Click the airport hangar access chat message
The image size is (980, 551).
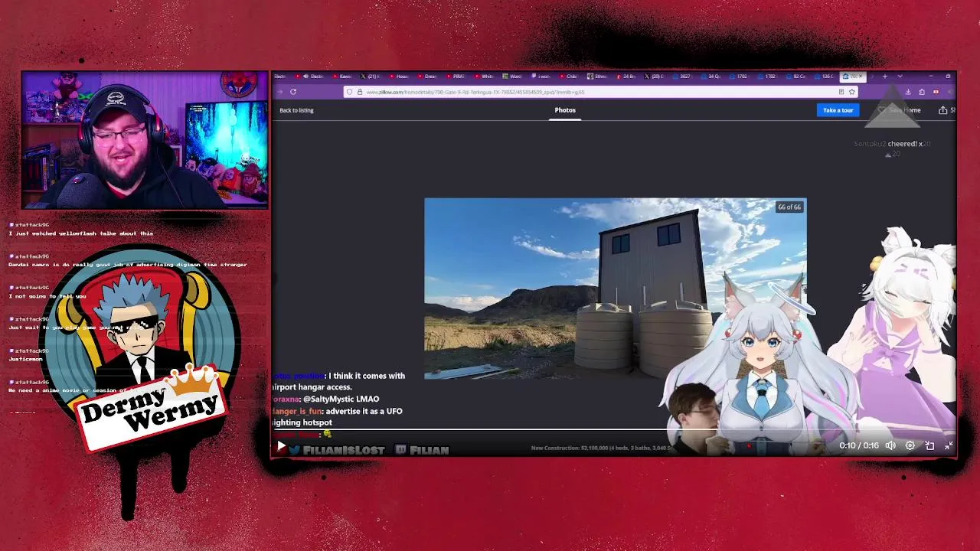coord(338,381)
